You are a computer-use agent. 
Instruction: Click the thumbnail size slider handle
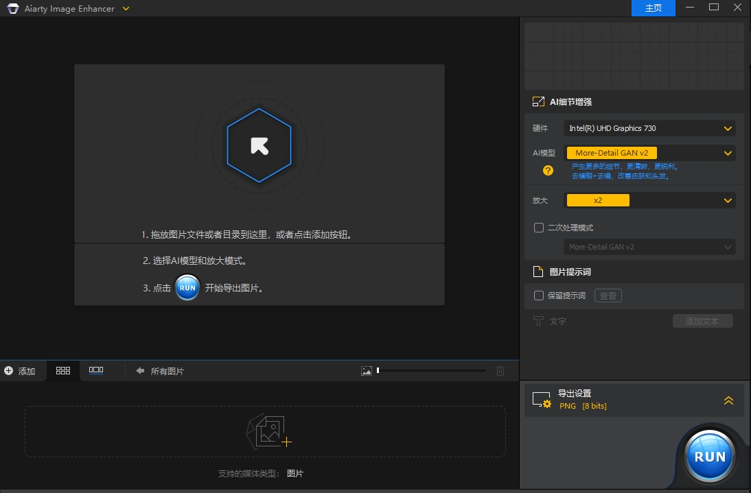(x=378, y=370)
